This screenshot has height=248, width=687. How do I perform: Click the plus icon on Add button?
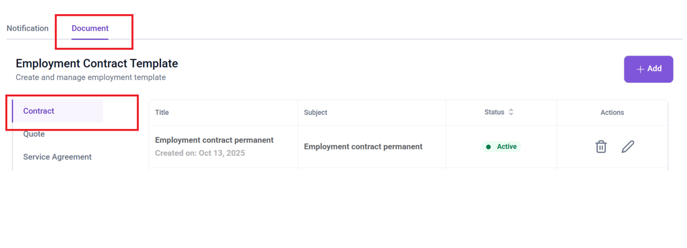tap(640, 69)
